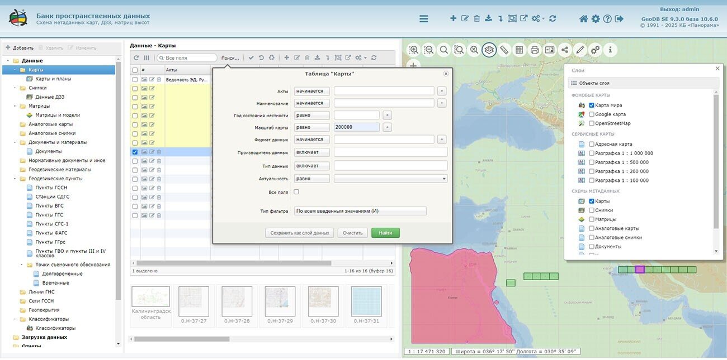Viewport: 727px width, 360px height.
Task: Click the zoom in map tool
Action: (414, 50)
